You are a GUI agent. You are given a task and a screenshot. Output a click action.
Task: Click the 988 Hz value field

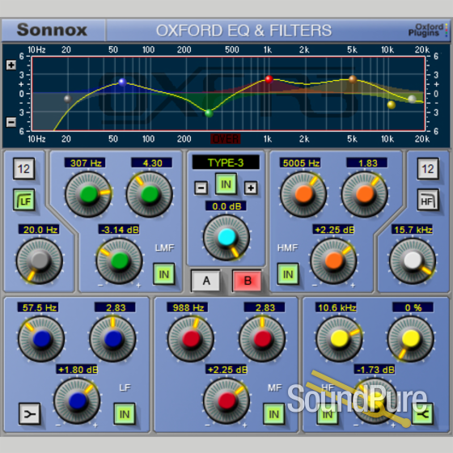(188, 307)
